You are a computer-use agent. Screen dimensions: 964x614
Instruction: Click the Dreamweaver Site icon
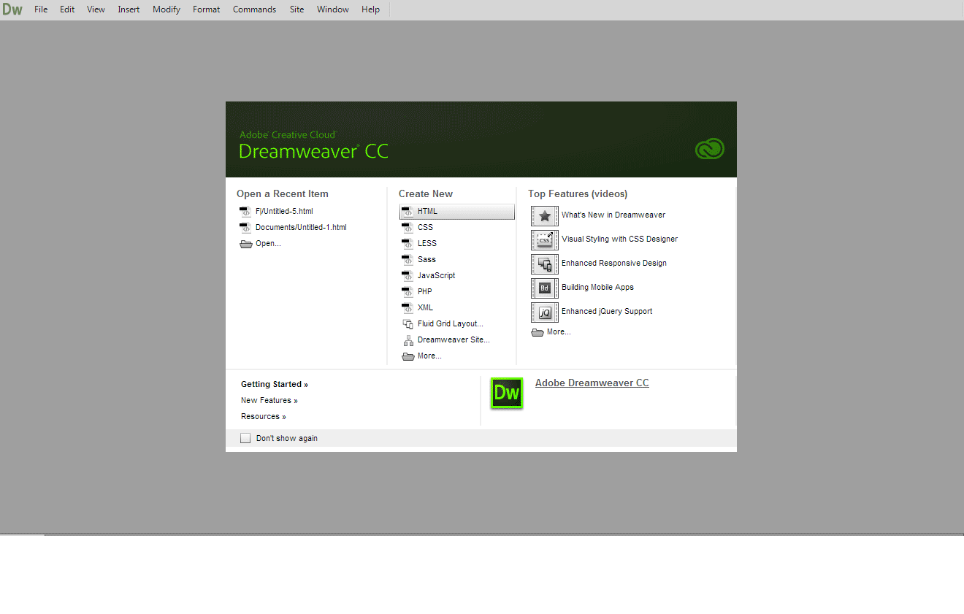[x=408, y=340]
